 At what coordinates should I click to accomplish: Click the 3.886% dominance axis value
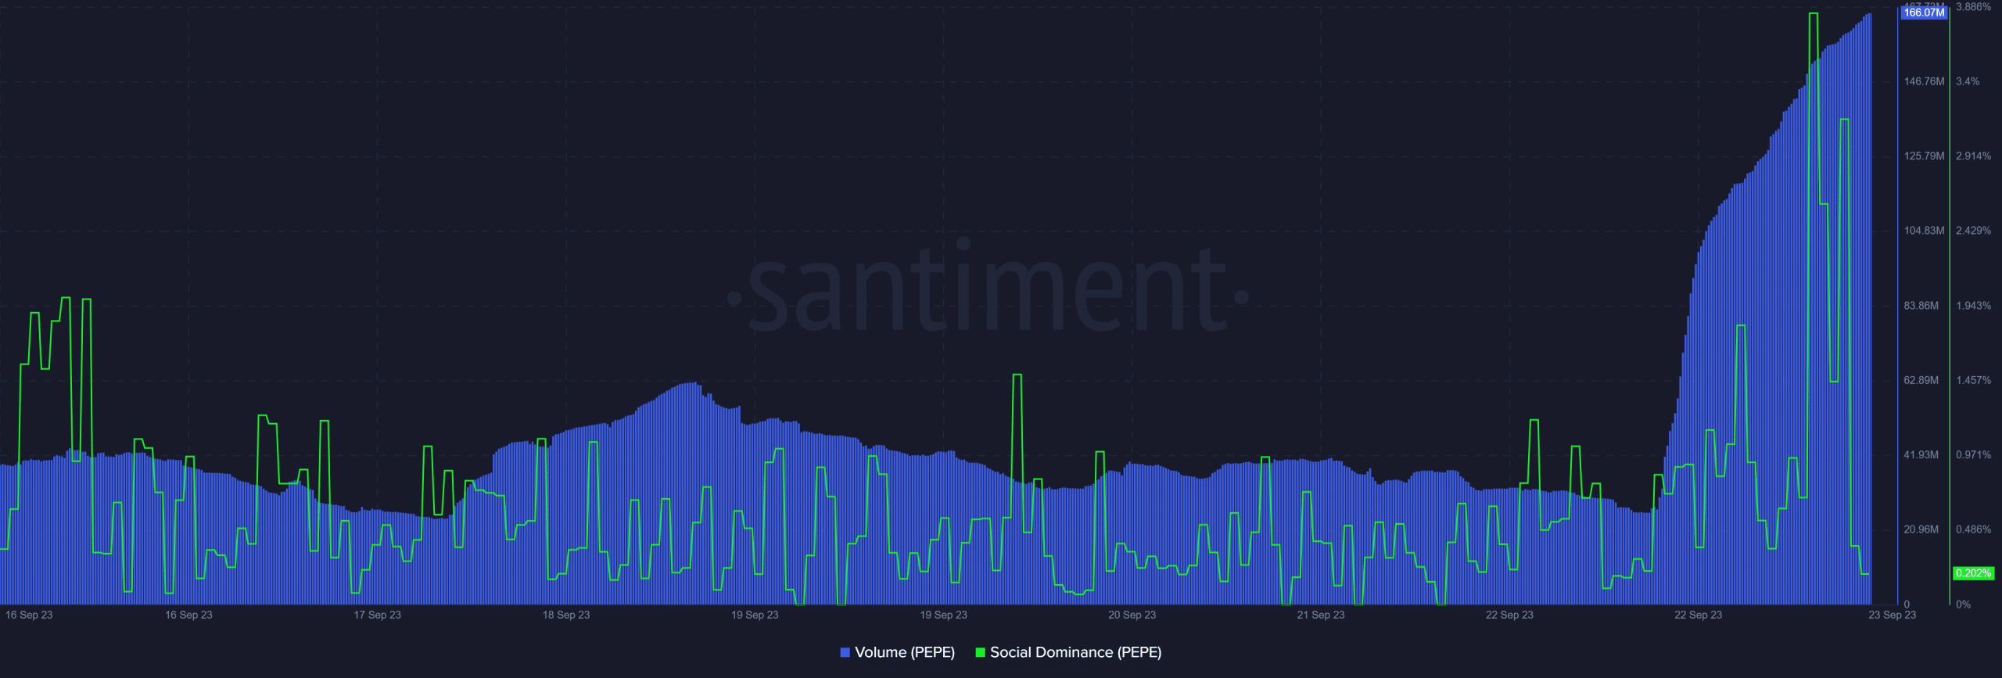pyautogui.click(x=1973, y=7)
